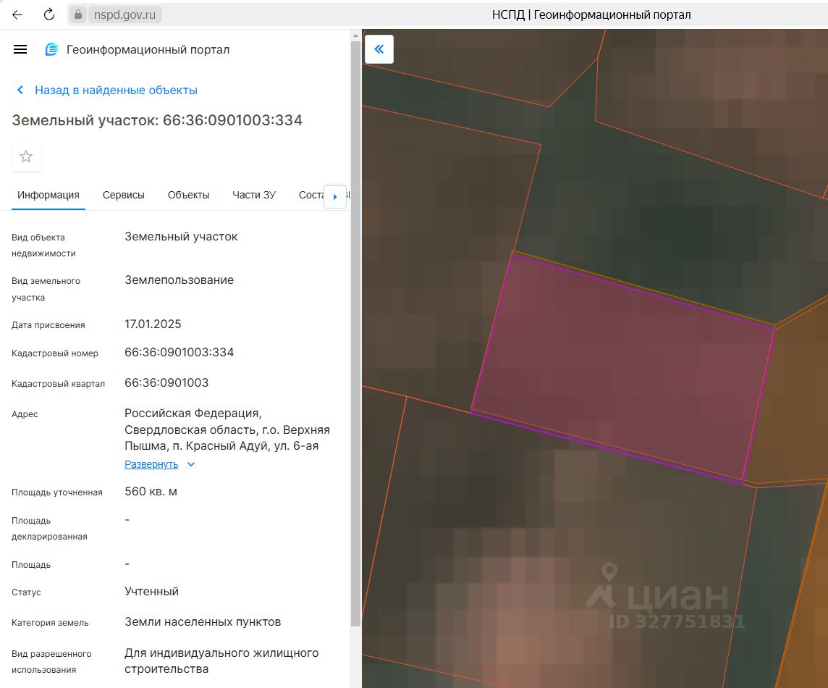The image size is (828, 688).
Task: Add parcel to favorites with star icon
Action: tap(26, 156)
